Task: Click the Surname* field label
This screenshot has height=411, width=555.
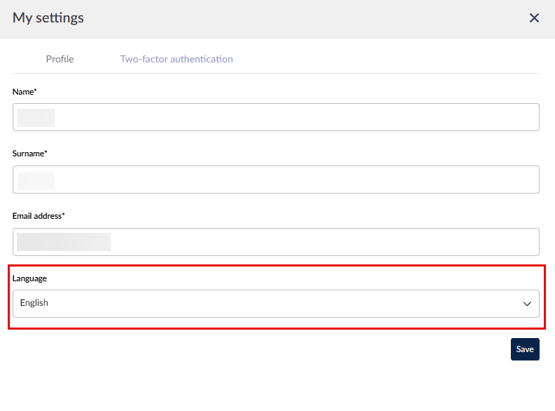Action: (x=29, y=153)
